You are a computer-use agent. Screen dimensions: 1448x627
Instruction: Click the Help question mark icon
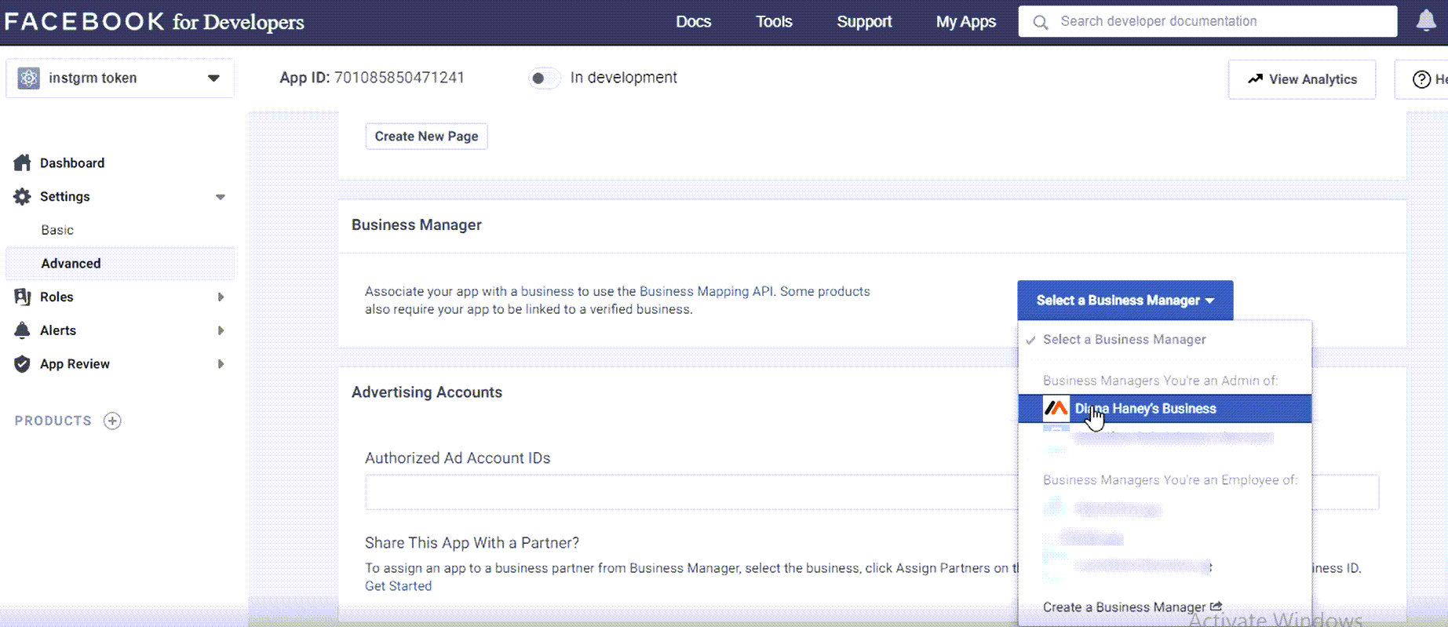[1421, 79]
